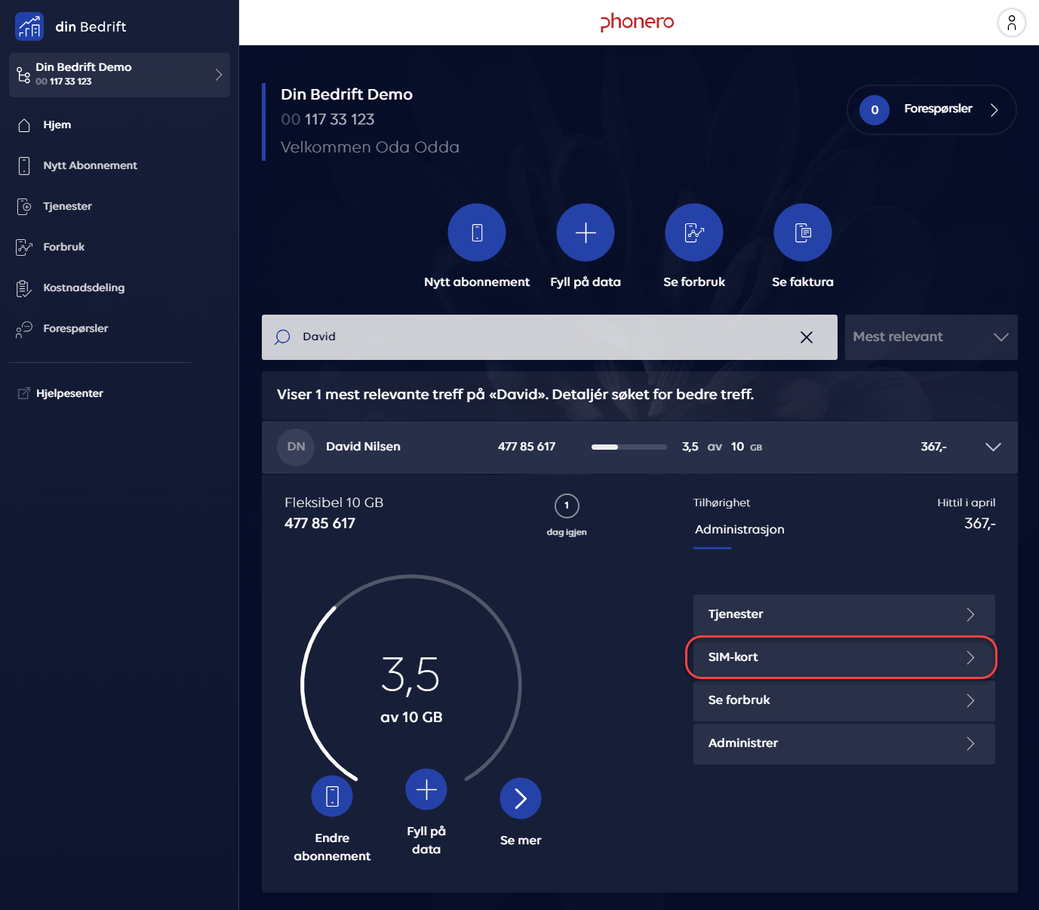The image size is (1039, 910).
Task: Click the 1 dag igjen counter circle
Action: pos(567,506)
